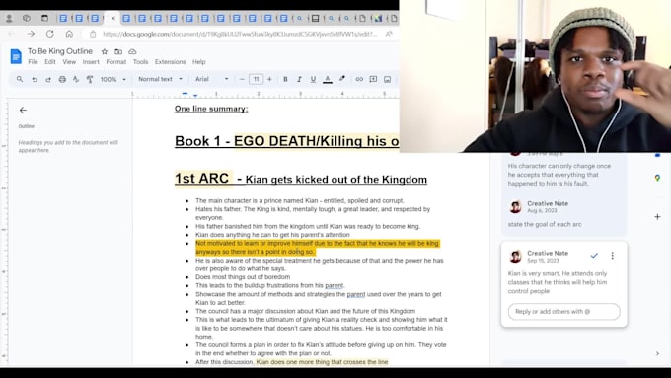Click the bullet 'Does most things out of boredom'
Image resolution: width=671 pixels, height=378 pixels.
coord(243,277)
